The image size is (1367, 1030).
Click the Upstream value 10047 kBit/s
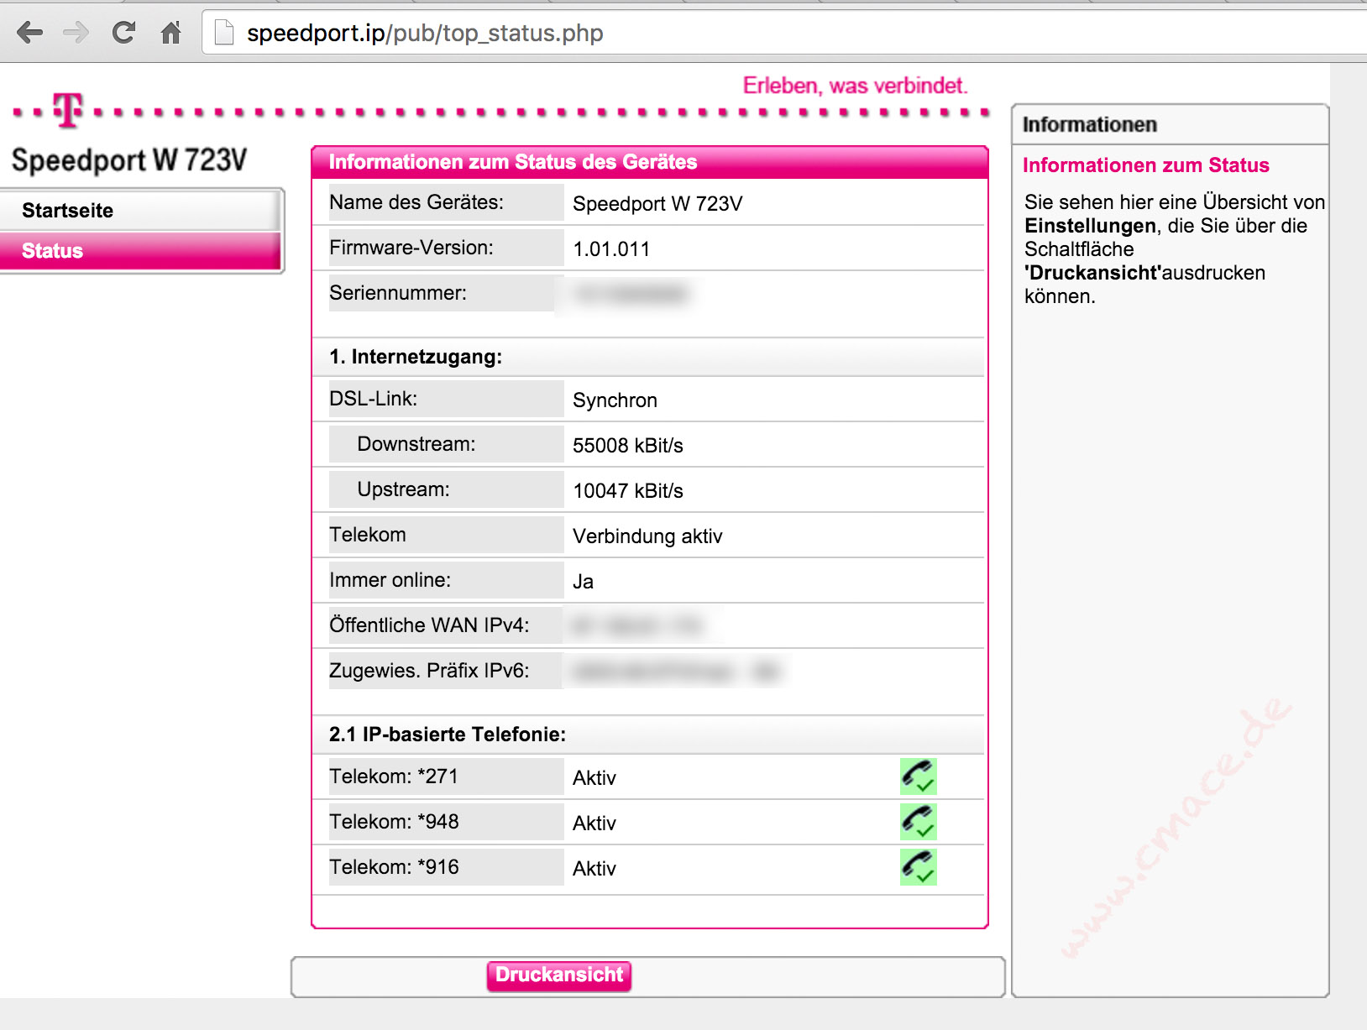[x=628, y=491]
